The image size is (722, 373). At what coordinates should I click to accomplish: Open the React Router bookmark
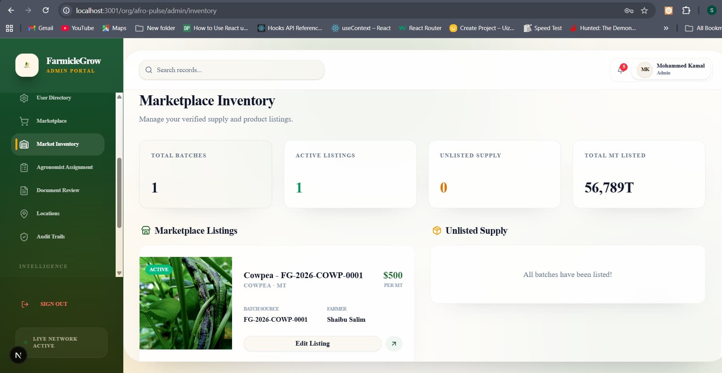point(420,28)
